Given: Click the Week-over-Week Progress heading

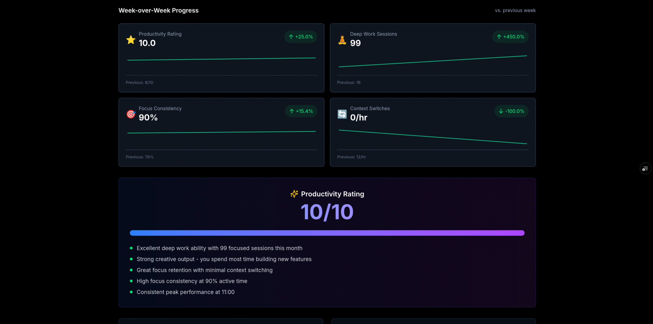Looking at the screenshot, I should (x=158, y=10).
